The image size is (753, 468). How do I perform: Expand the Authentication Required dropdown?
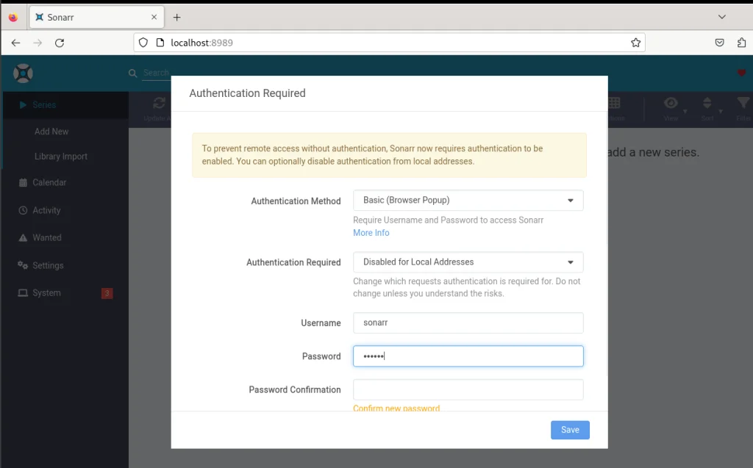468,262
